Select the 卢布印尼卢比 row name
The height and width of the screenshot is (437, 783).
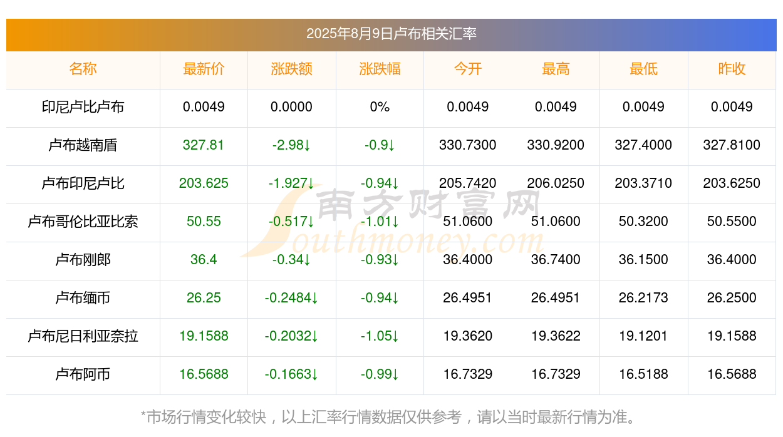(x=83, y=183)
